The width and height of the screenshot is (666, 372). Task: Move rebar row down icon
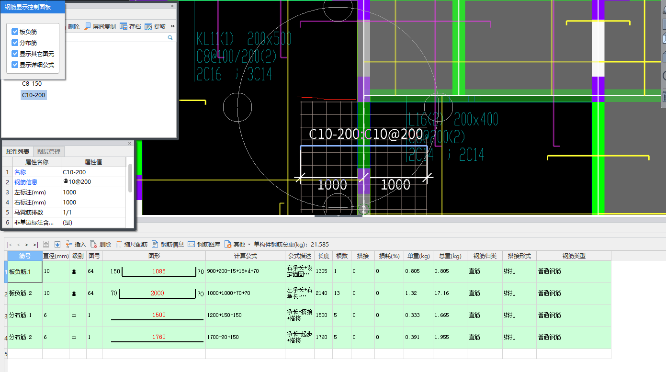click(57, 244)
